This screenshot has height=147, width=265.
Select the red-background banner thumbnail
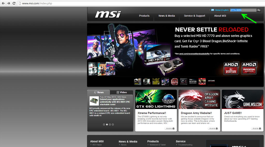click(202, 82)
